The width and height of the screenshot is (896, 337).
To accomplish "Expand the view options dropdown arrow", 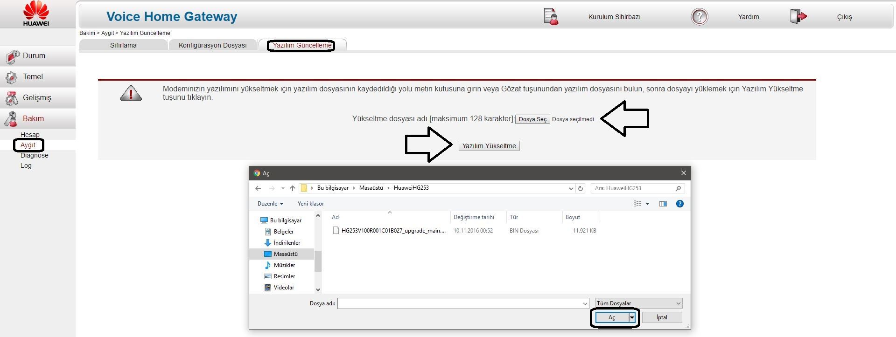I will click(647, 204).
